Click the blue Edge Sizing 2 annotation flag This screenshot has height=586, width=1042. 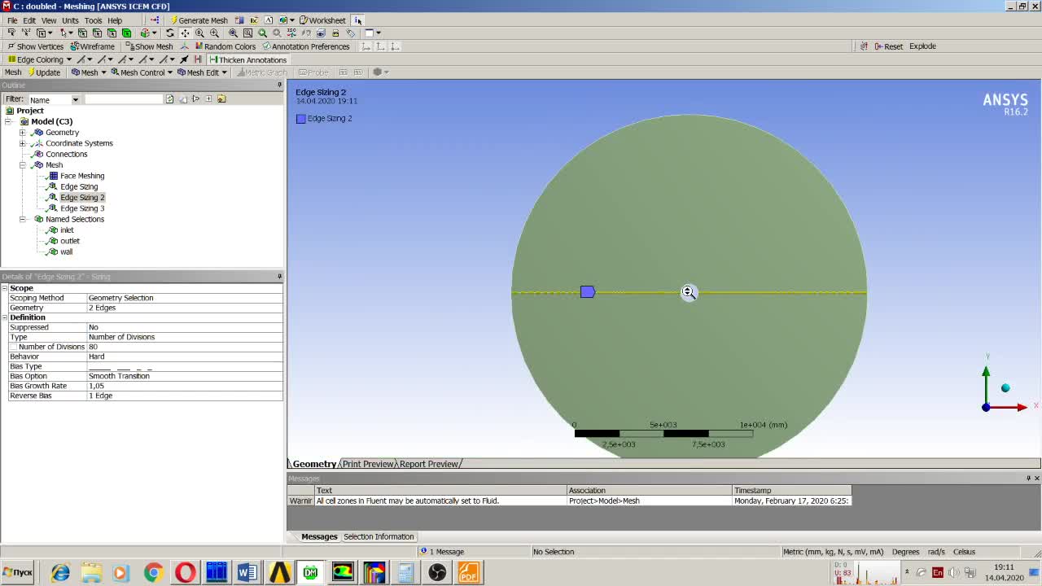(588, 292)
